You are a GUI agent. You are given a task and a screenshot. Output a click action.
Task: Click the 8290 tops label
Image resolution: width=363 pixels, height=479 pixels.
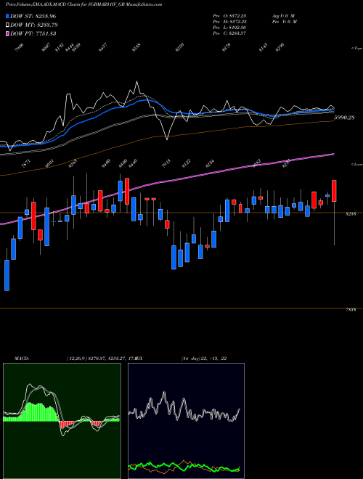pyautogui.click(x=280, y=47)
